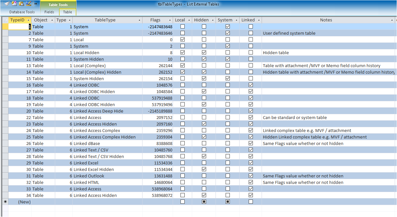Toggle Local checkbox for TypeID 7 row
This screenshot has height=217, width=397.
pyautogui.click(x=182, y=40)
